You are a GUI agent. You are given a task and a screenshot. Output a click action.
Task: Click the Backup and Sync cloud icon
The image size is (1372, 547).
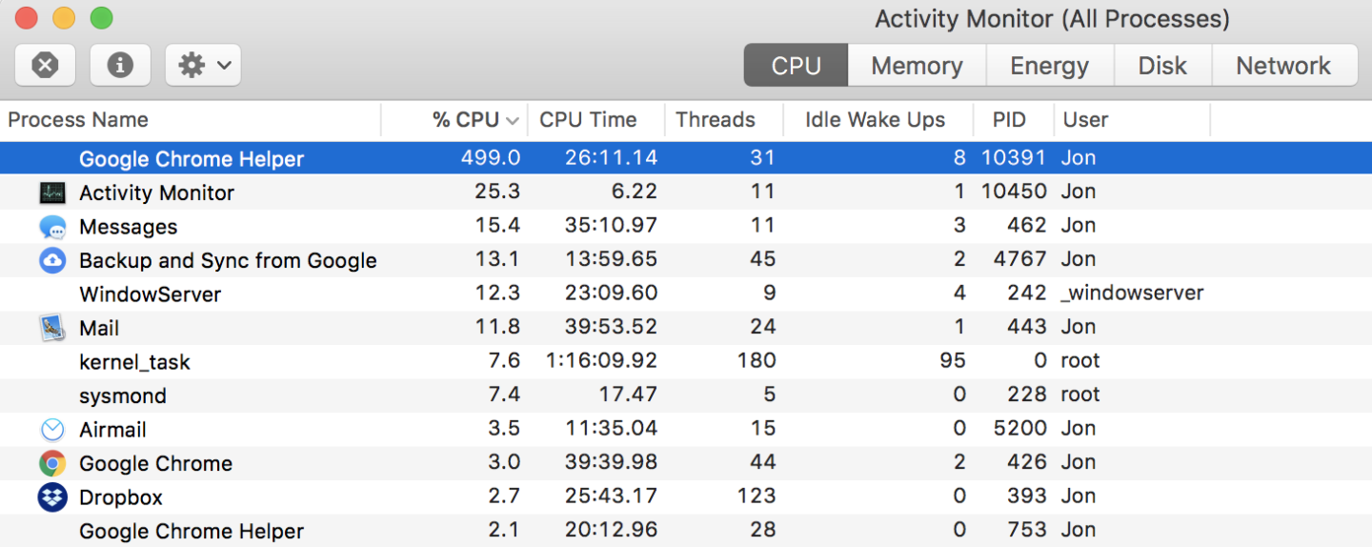52,260
